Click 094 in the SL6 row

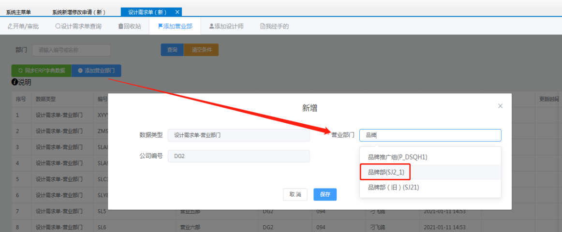[x=321, y=227]
